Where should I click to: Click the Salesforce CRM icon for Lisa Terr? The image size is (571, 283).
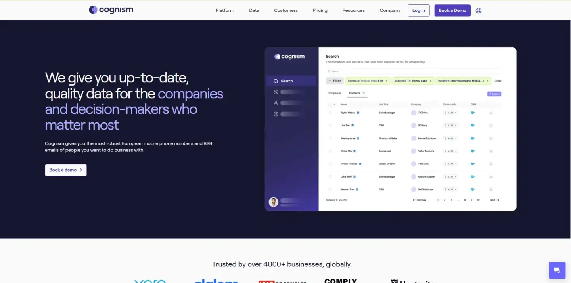point(473,125)
